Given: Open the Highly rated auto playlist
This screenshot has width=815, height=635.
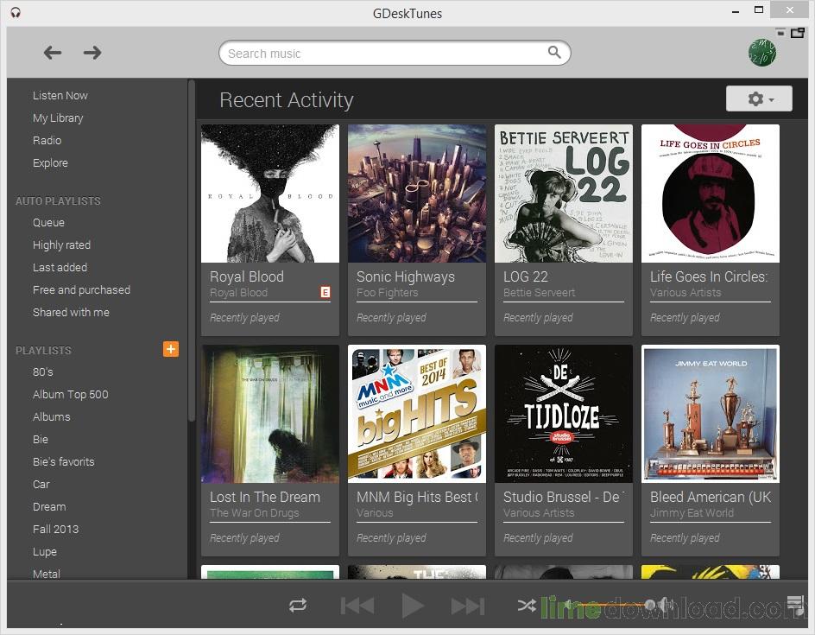Looking at the screenshot, I should click(61, 244).
